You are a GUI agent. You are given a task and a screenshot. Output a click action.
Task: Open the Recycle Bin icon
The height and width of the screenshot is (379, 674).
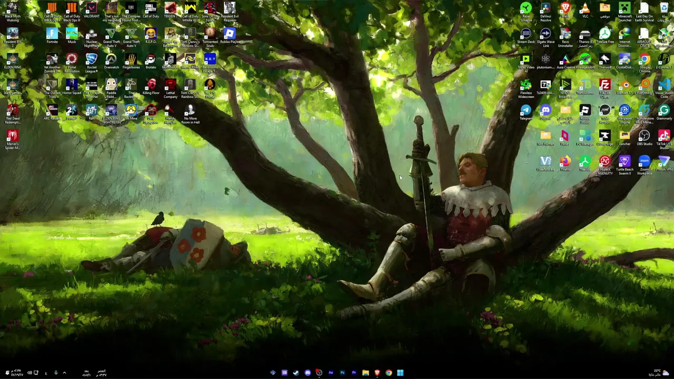pos(664,12)
